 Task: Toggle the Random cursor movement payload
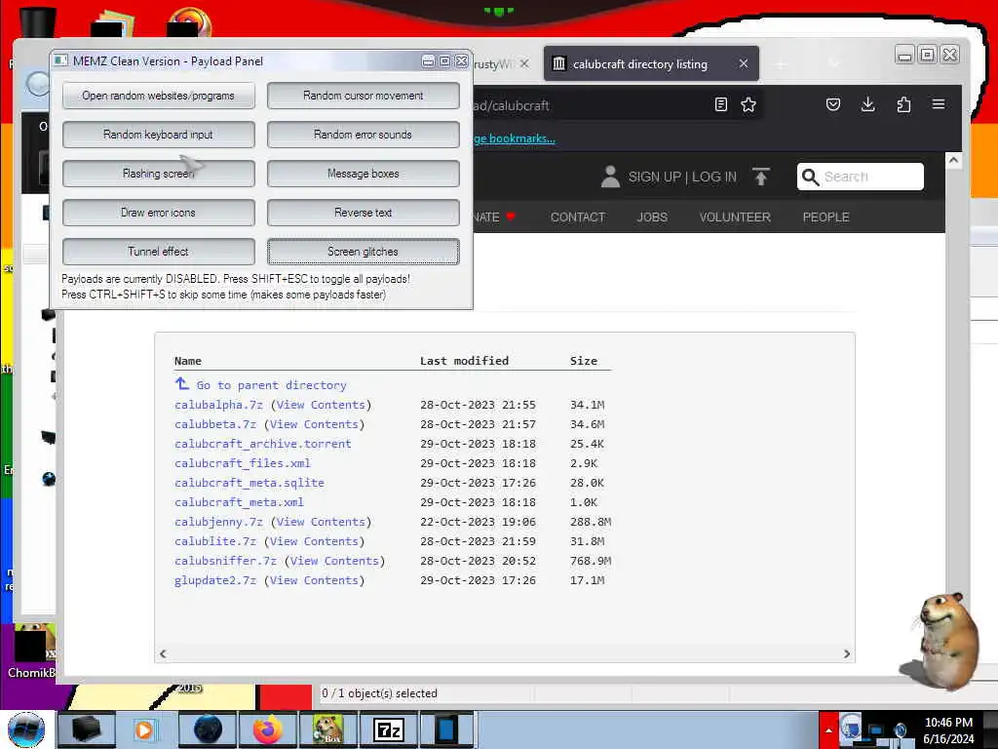363,96
